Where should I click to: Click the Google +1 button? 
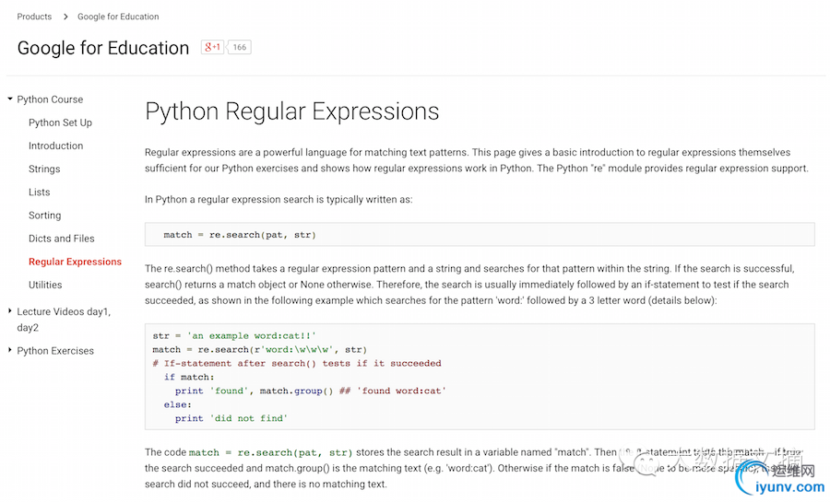tap(212, 47)
